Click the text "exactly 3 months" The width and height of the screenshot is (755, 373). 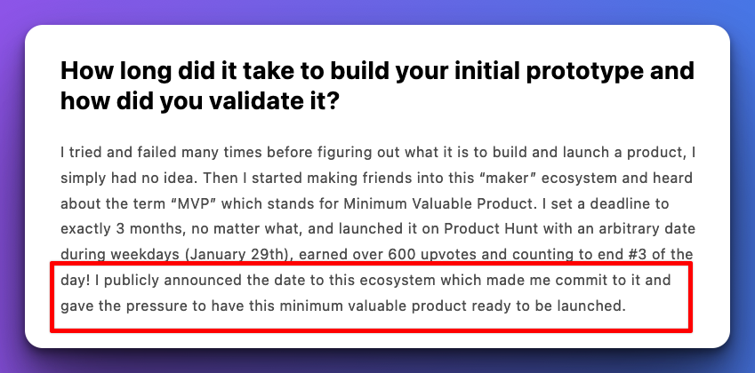point(121,229)
